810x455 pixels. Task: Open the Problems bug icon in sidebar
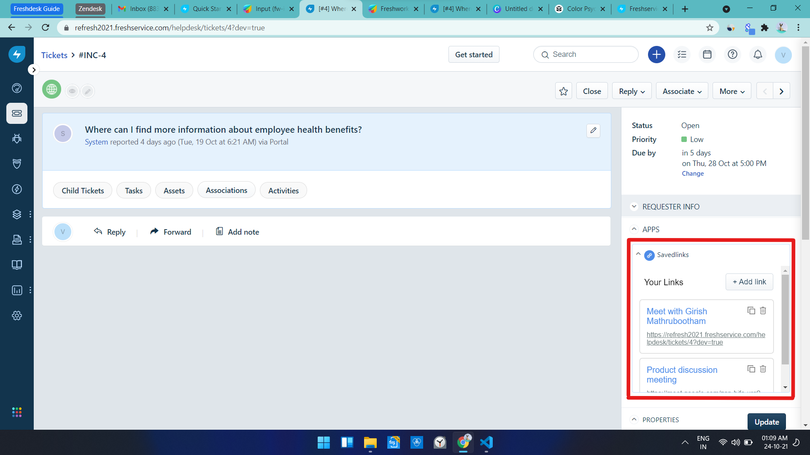17,138
